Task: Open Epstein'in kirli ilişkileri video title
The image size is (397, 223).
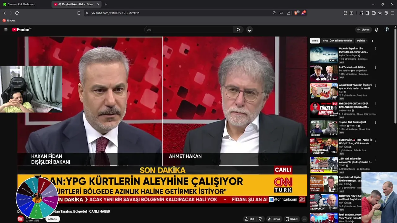Action: tap(350, 179)
